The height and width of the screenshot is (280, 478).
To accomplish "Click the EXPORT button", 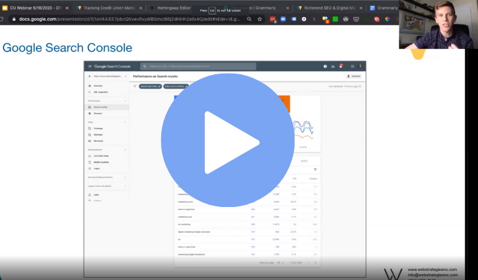I will click(x=354, y=77).
